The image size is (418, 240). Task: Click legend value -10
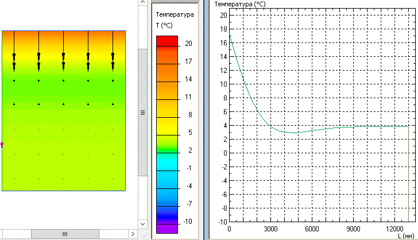pyautogui.click(x=188, y=222)
